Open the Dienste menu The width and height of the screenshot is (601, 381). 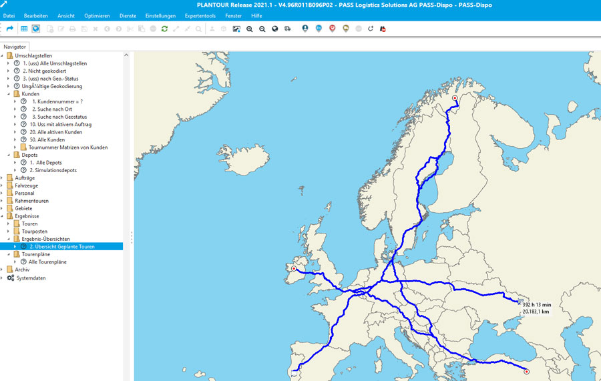pyautogui.click(x=128, y=16)
